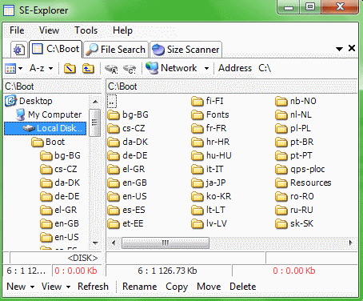
Task: Select the fr-FR folder icon in the file list
Action: pyautogui.click(x=197, y=129)
